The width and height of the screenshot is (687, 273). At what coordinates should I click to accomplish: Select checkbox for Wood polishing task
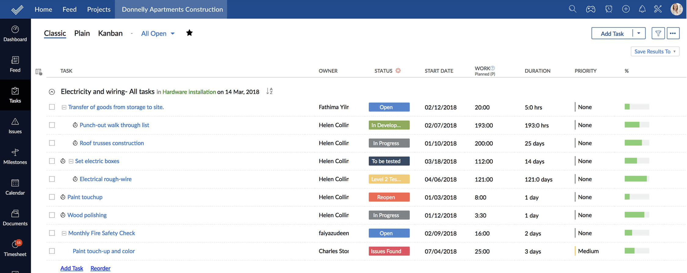(52, 215)
